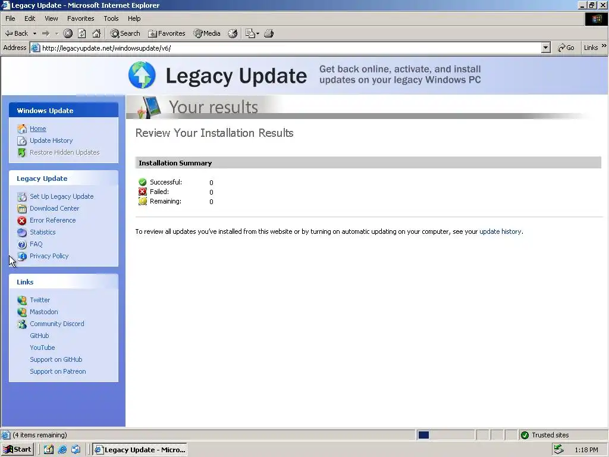Screen dimensions: 609x457
Task: Open the Statistics link
Action: 43,233
